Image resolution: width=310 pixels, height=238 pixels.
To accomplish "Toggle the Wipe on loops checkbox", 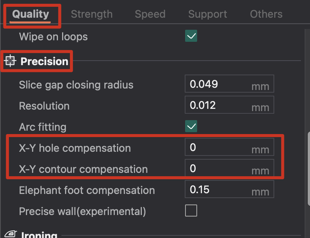I will pos(191,36).
